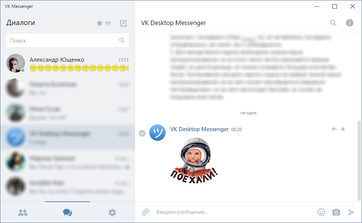Open the emoji smiley picker
The width and height of the screenshot is (362, 223).
pos(321,212)
